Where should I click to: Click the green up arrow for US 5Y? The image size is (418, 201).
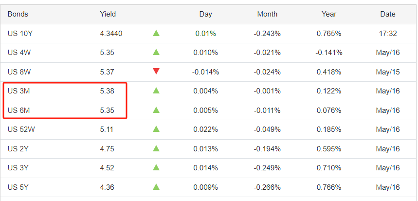[x=156, y=187]
